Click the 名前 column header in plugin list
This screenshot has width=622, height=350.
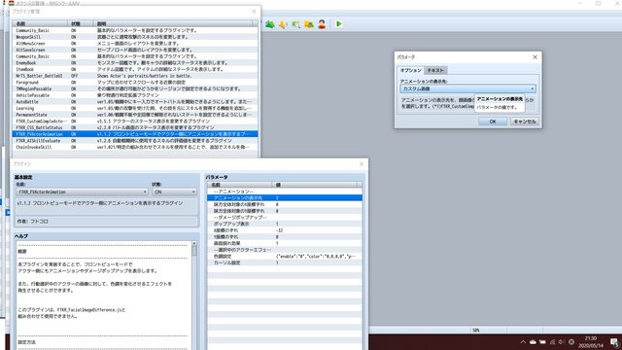[x=40, y=23]
